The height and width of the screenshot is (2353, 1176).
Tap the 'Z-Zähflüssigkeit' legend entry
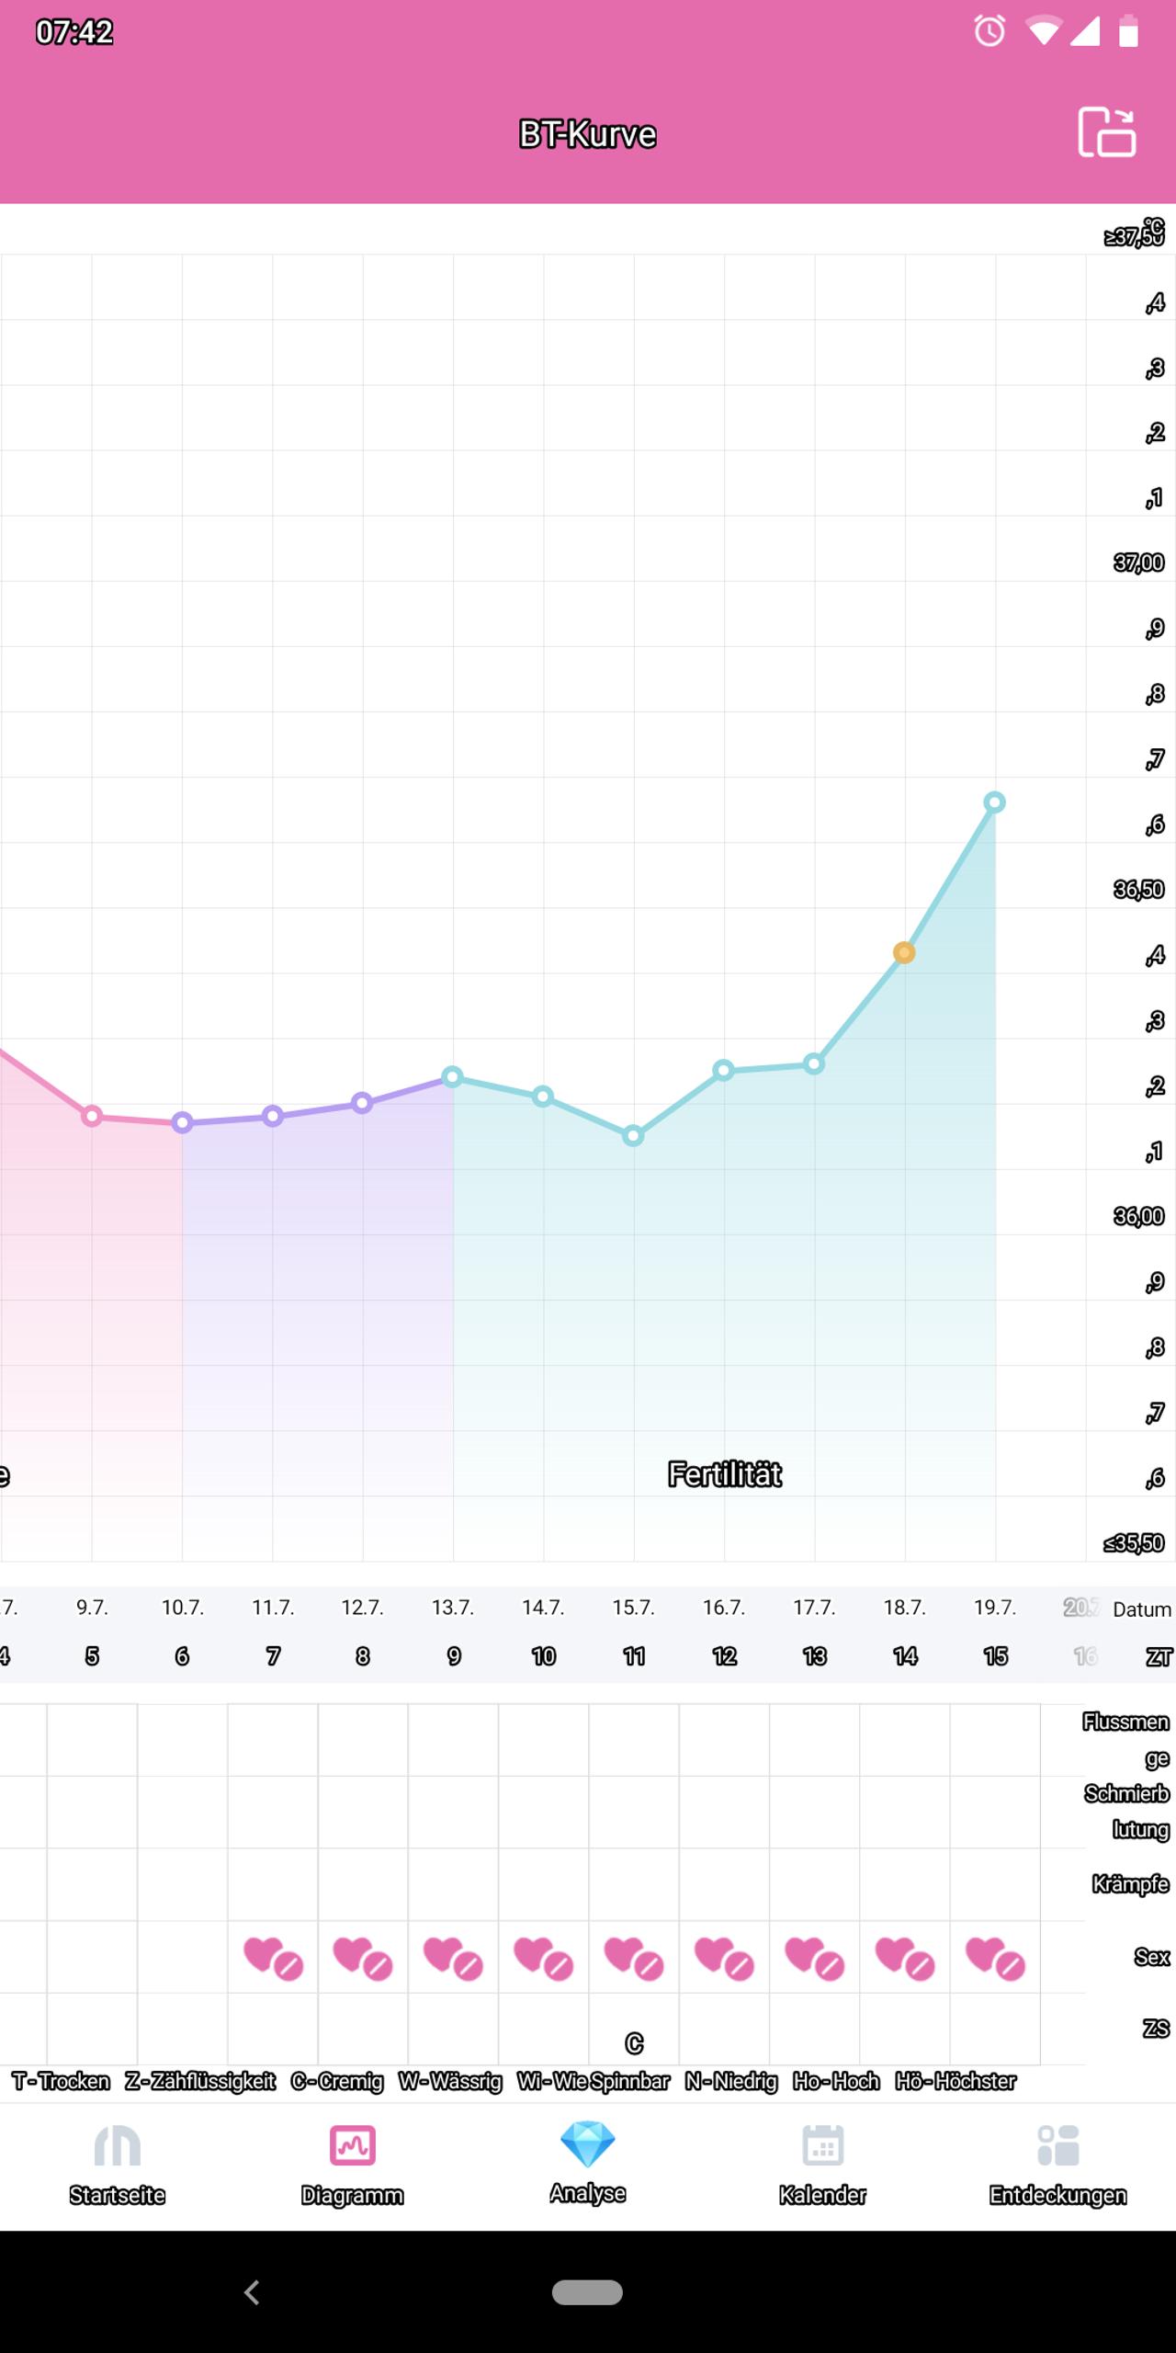(200, 2082)
